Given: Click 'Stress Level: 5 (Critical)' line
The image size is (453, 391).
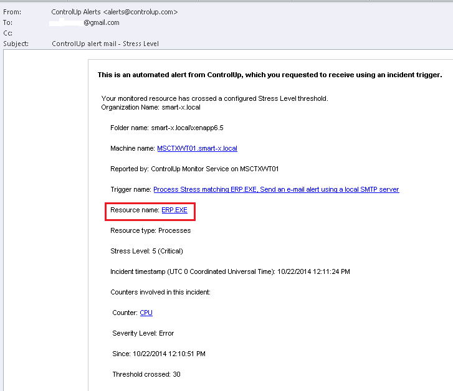Looking at the screenshot, I should point(146,252).
